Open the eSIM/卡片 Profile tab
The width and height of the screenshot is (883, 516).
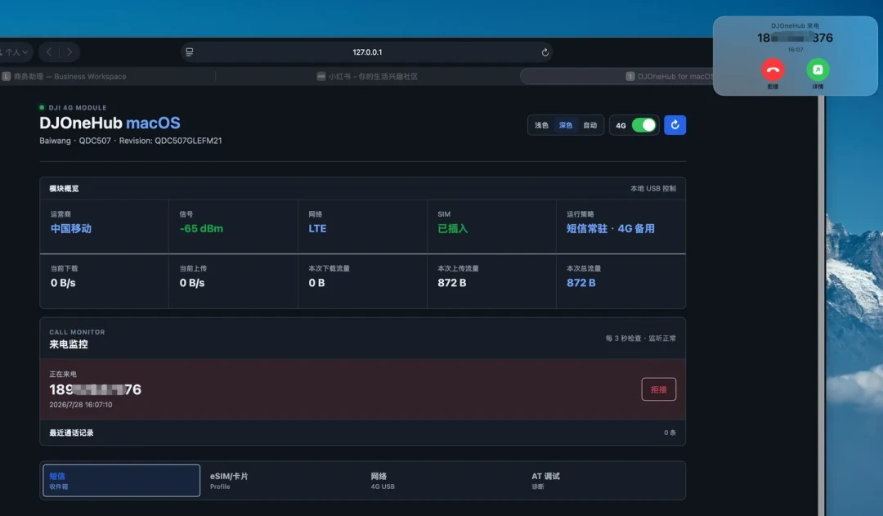pos(282,481)
